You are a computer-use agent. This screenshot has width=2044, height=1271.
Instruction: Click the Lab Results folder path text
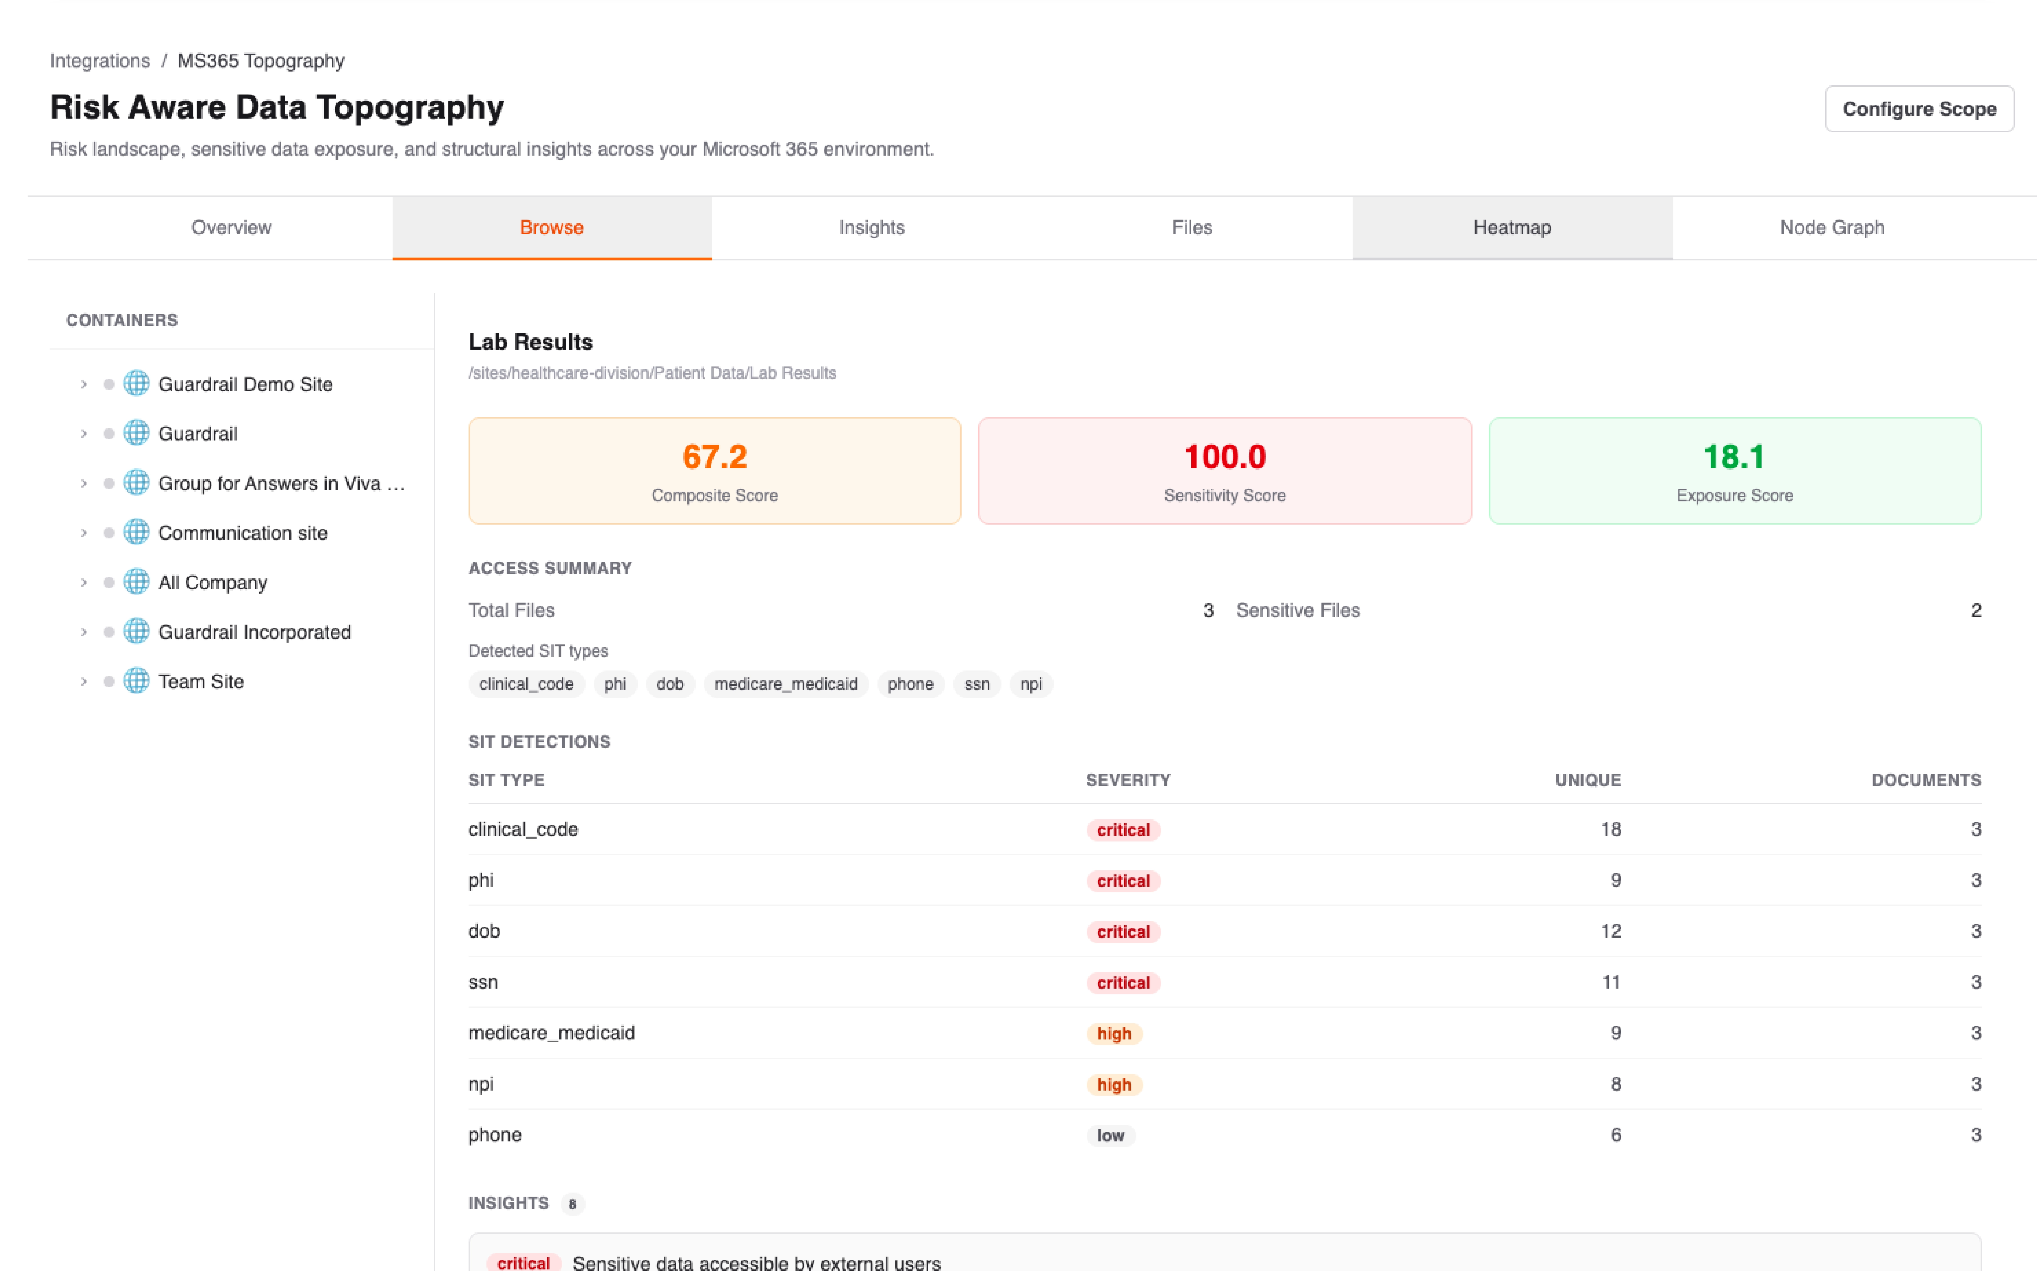(x=652, y=373)
